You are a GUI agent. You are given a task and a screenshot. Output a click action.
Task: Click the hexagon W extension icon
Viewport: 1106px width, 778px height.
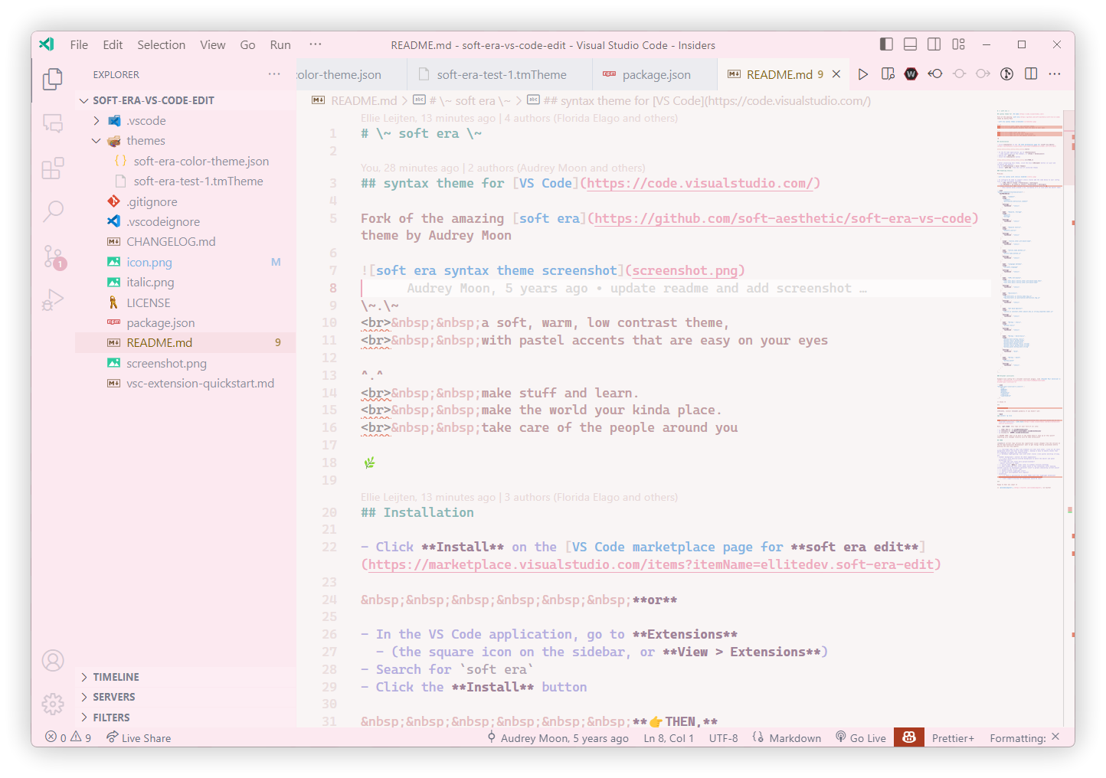[911, 74]
